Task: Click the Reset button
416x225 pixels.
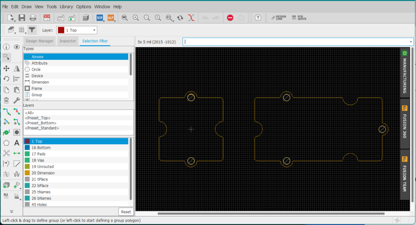Action: tap(126, 212)
